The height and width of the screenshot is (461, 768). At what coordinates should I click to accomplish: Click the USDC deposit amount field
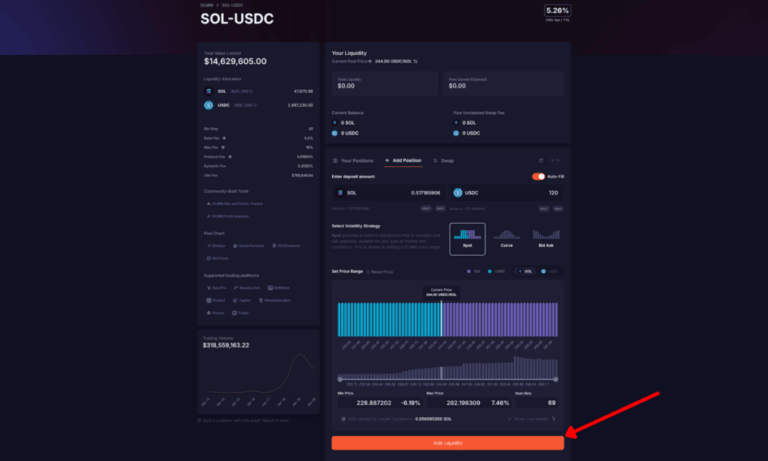507,193
